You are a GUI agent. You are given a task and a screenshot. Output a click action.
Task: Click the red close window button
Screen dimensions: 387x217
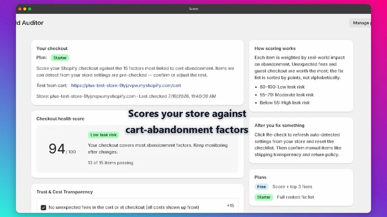coord(20,9)
